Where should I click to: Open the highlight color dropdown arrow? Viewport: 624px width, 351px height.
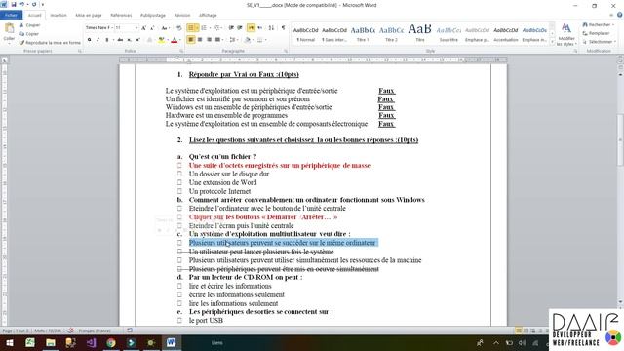click(x=167, y=40)
